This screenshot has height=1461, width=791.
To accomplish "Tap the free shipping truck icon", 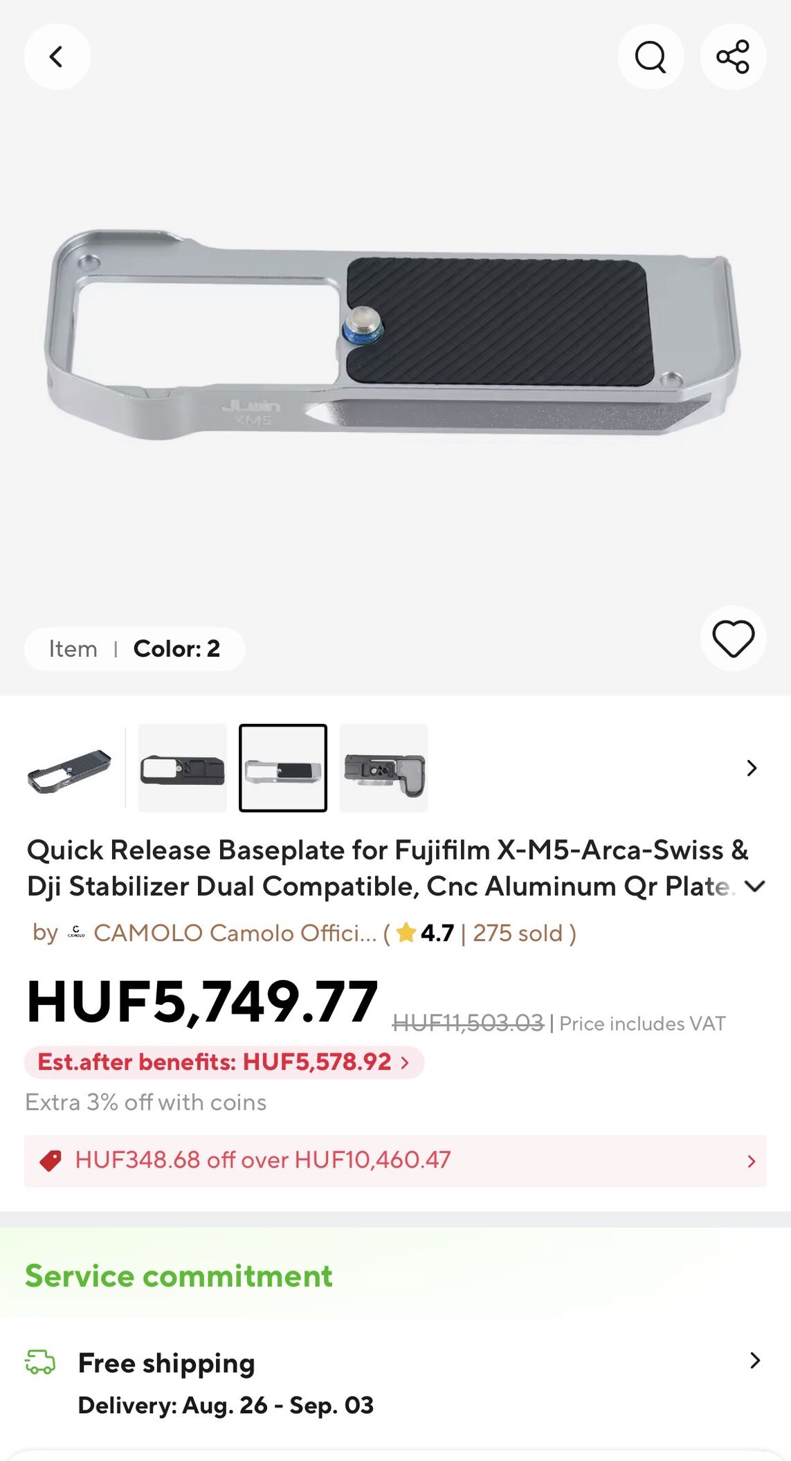I will tap(40, 1361).
